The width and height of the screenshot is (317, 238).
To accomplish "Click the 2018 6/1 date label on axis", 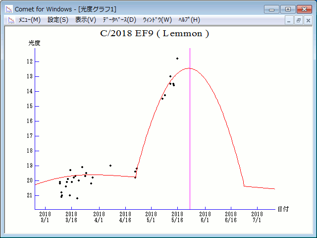I will (204, 217).
